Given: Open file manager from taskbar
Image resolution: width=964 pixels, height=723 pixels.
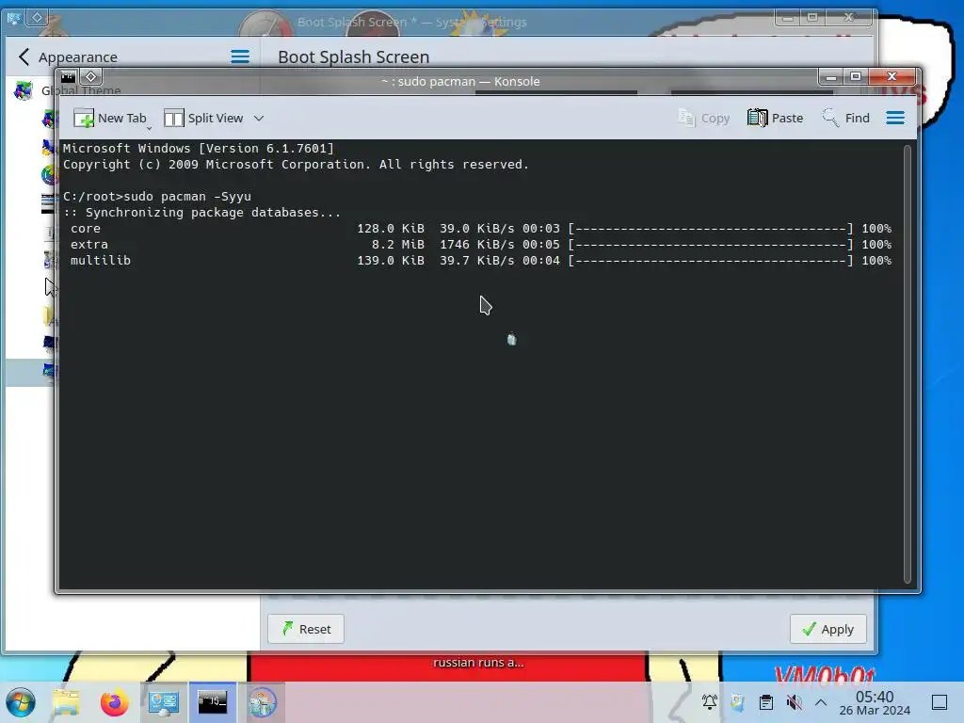Looking at the screenshot, I should (66, 702).
